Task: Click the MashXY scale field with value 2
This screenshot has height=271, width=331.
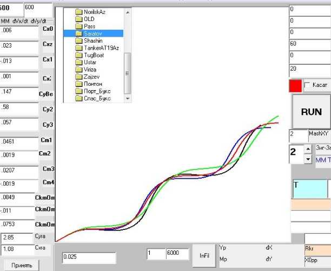Action: point(299,136)
